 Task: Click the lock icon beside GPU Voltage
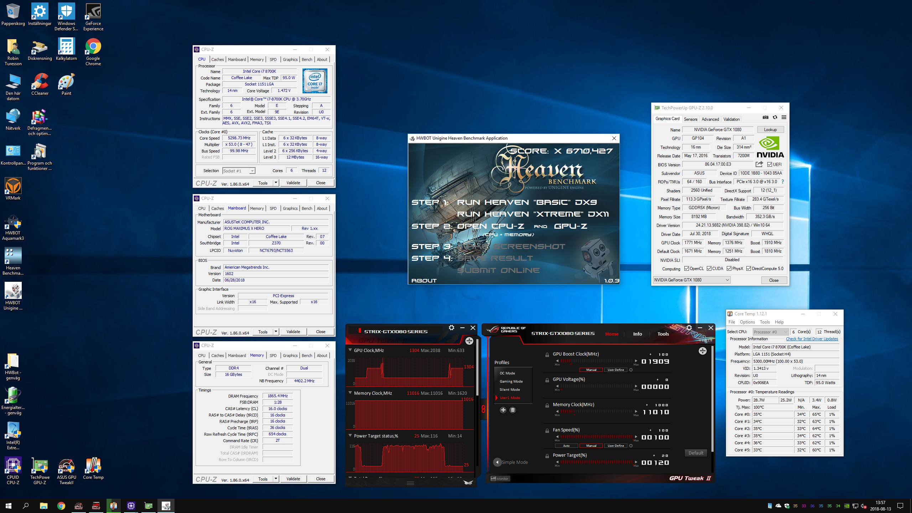(547, 380)
